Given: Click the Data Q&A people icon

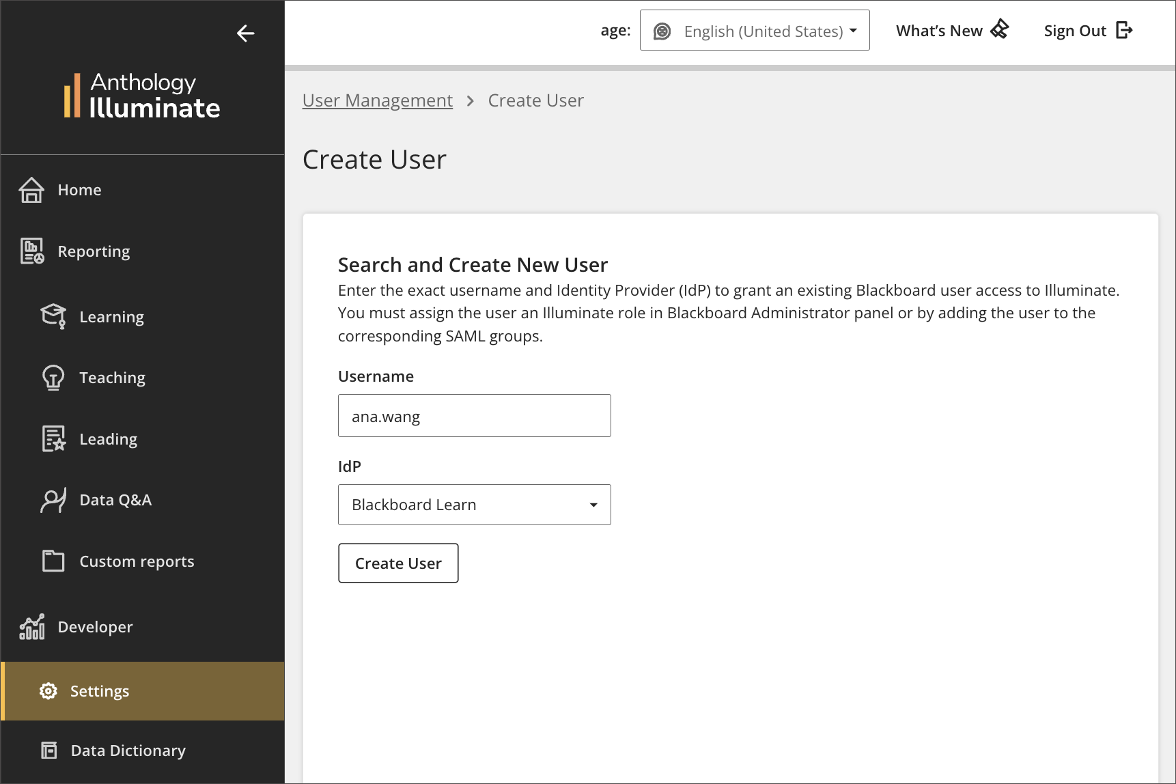Looking at the screenshot, I should click(53, 499).
